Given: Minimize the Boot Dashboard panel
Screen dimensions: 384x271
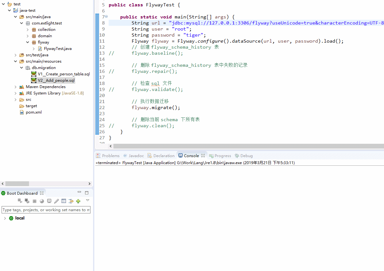Looking at the screenshot, I should click(79, 192).
